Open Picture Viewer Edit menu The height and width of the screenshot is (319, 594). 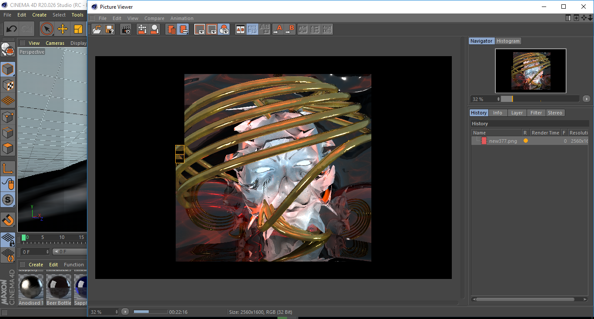(x=117, y=18)
